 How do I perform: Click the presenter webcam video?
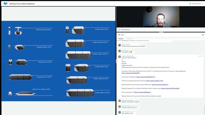[x=161, y=17]
